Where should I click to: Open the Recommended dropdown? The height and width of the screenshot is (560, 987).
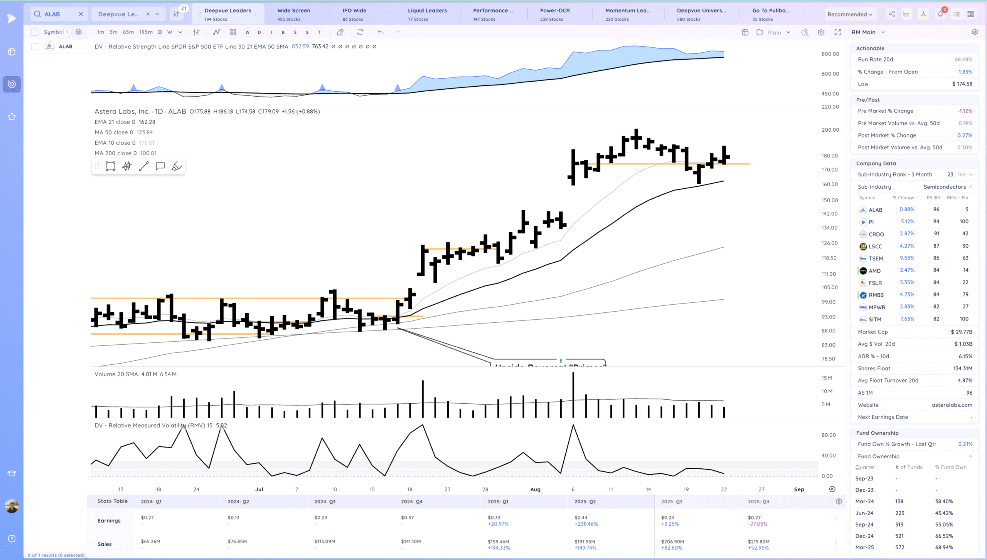click(x=850, y=14)
